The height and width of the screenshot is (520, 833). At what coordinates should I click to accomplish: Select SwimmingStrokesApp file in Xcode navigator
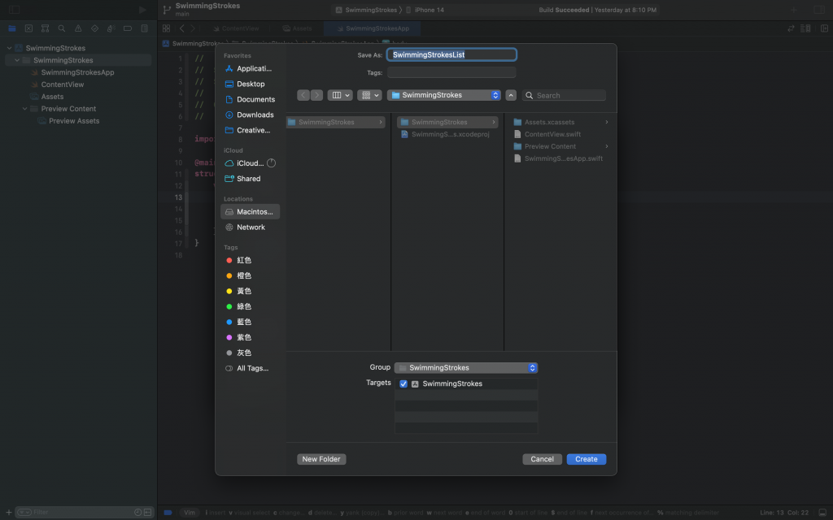pos(77,72)
